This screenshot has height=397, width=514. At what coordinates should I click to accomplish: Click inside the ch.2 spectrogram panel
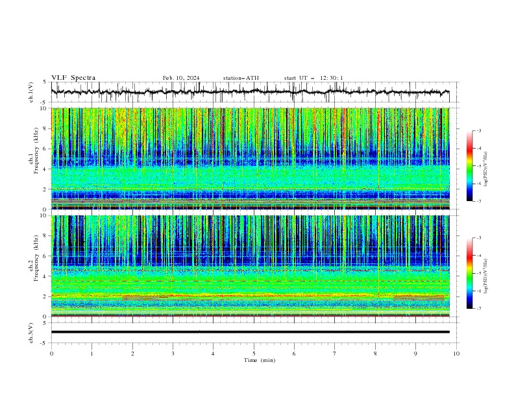click(250, 266)
